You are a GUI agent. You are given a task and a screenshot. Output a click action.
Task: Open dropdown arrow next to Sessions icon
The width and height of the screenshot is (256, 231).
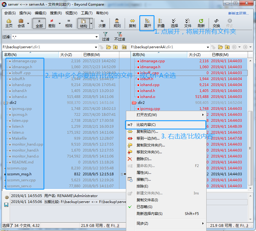28,23
